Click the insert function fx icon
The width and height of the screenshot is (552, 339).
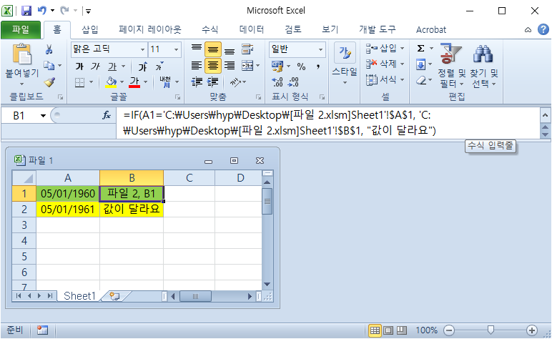pos(107,115)
